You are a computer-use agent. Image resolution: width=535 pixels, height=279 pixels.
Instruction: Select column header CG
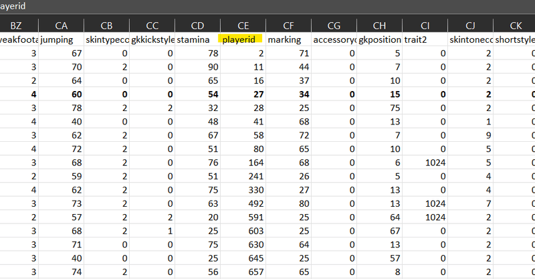[334, 25]
